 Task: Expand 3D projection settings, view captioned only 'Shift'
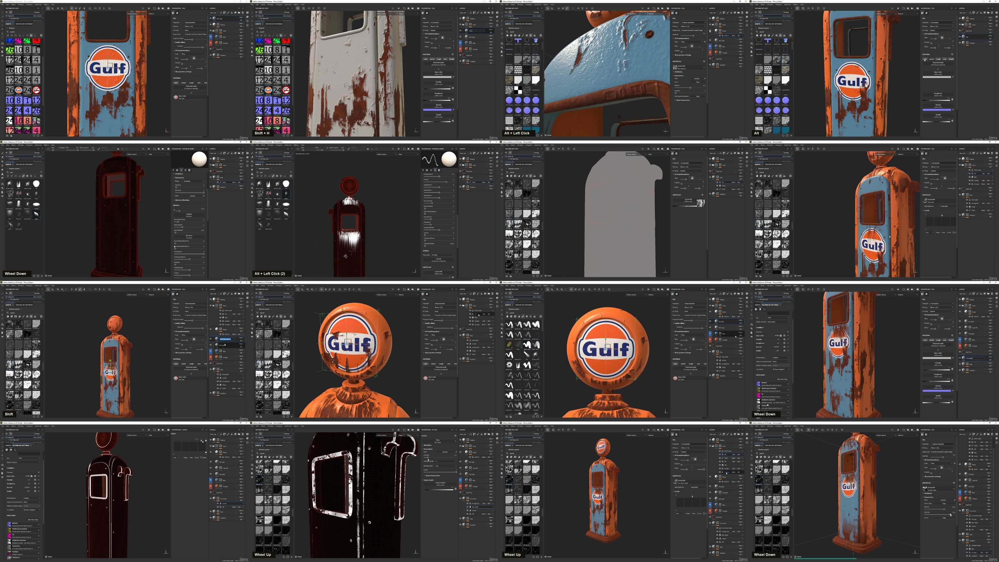tap(174, 352)
